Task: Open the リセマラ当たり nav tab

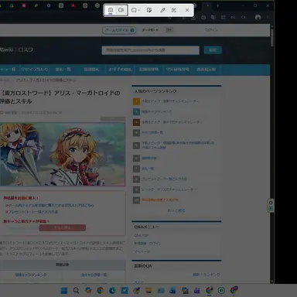Action: (x=34, y=70)
